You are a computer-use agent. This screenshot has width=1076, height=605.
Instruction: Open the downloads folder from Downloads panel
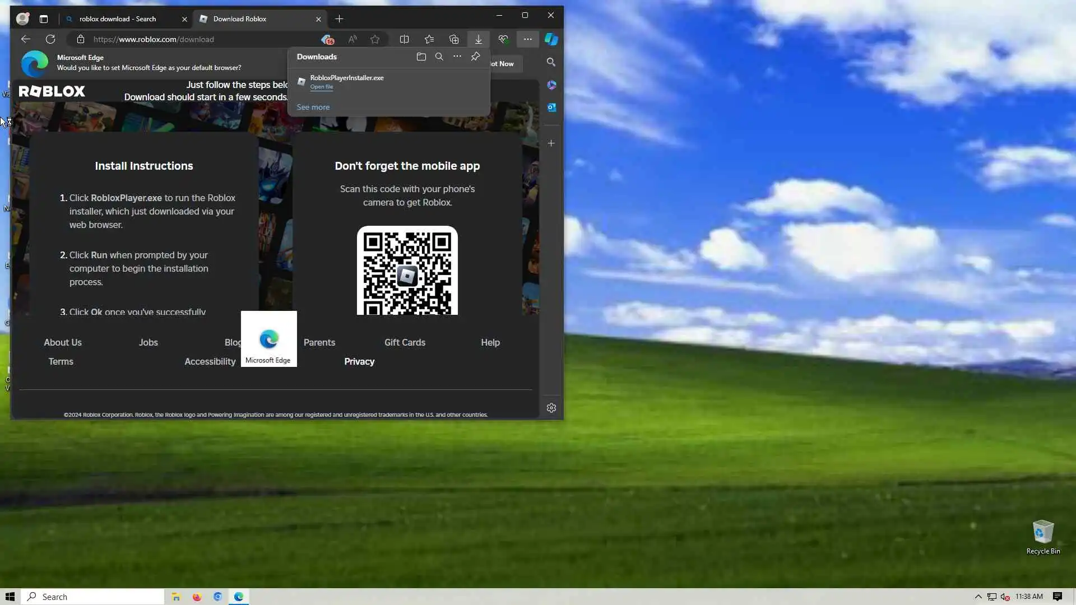pyautogui.click(x=421, y=57)
